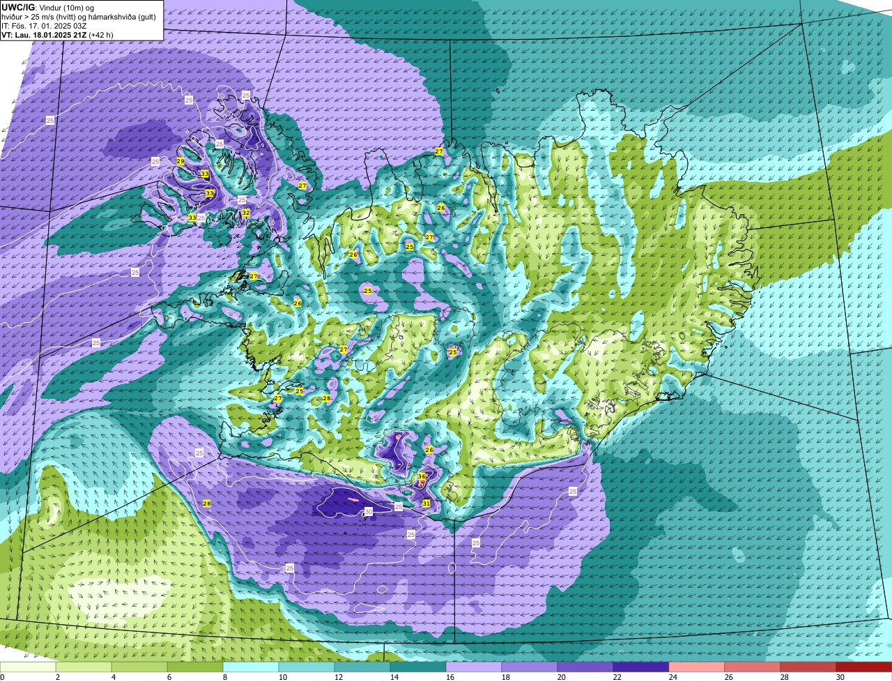Click the yellow maximum gust label 36

pyautogui.click(x=422, y=476)
